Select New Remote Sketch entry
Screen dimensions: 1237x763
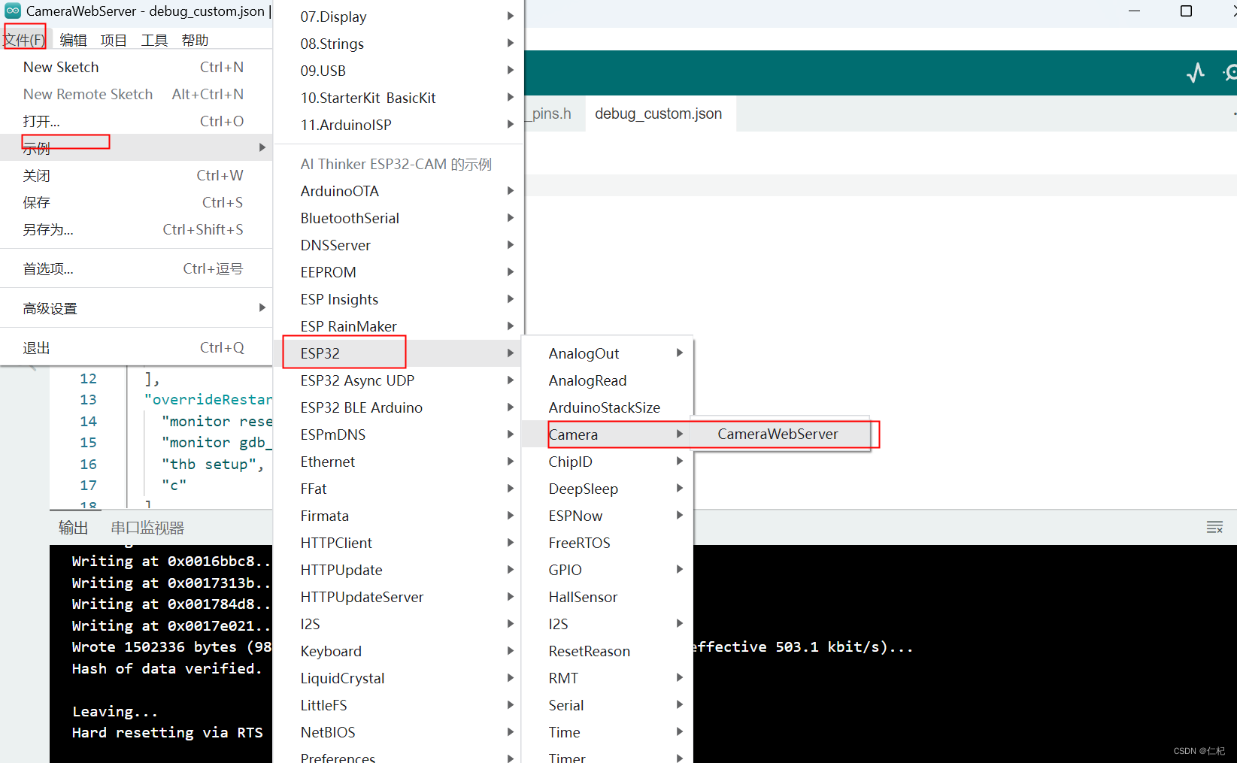136,94
